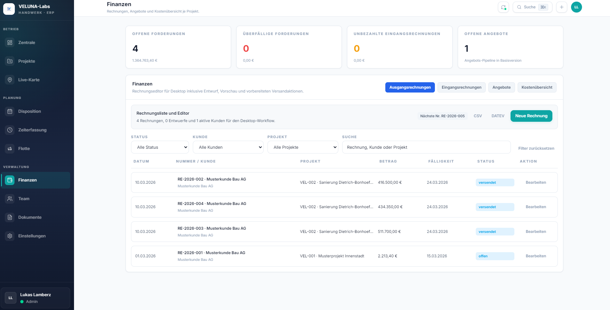Screen dimensions: 610x310
Task: Click the invoice search input field
Action: coord(426,147)
